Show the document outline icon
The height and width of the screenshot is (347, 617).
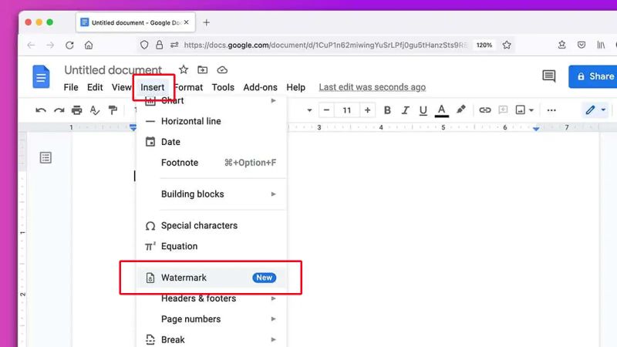point(46,158)
